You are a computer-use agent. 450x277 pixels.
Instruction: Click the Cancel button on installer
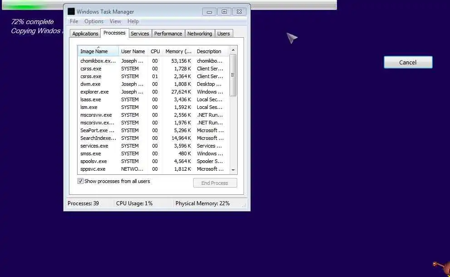pyautogui.click(x=408, y=62)
